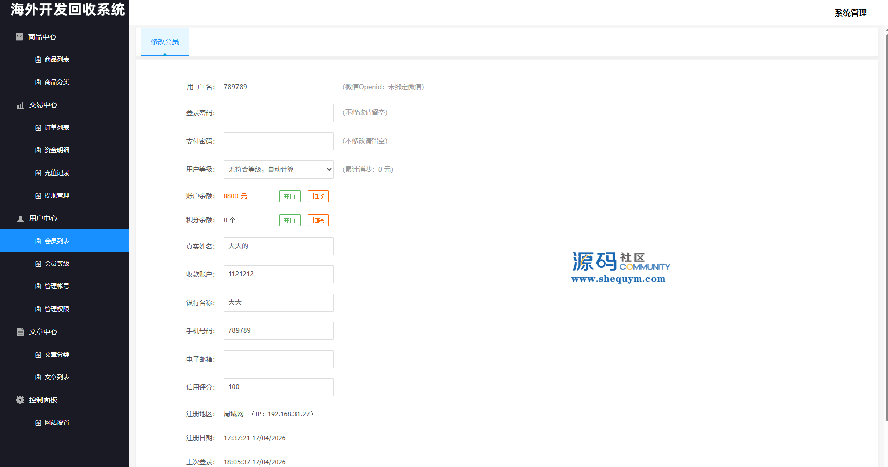Click the icon next to 订单列表
The height and width of the screenshot is (467, 888).
[38, 128]
